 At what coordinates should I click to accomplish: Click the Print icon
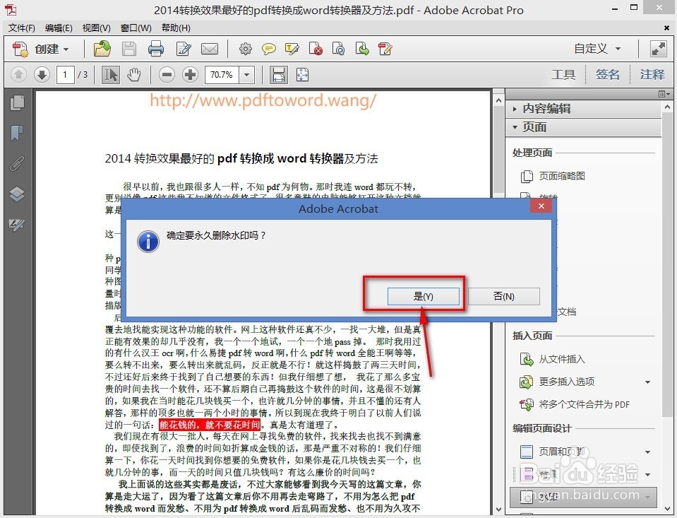[x=156, y=49]
